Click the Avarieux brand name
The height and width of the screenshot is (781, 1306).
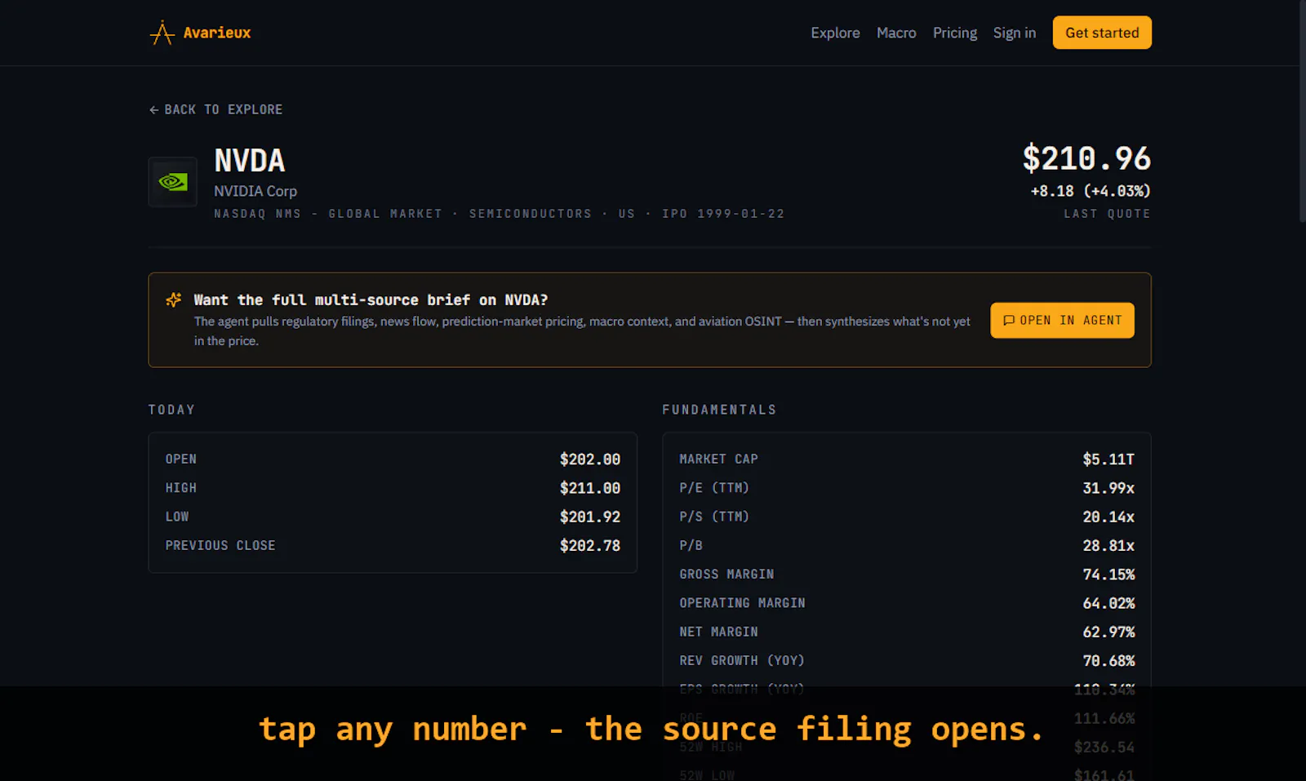(x=217, y=33)
